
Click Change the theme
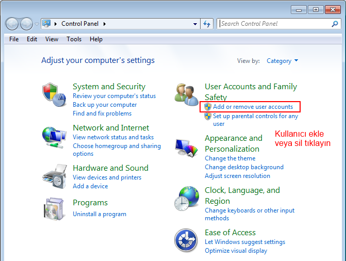(x=230, y=158)
